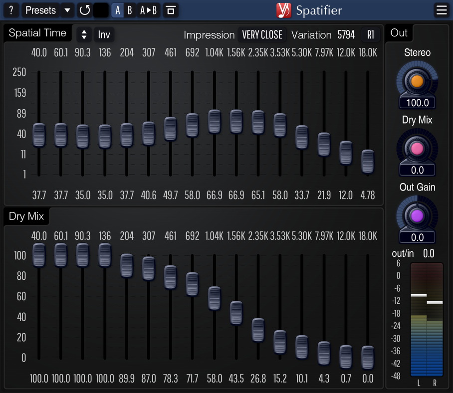This screenshot has height=393, width=453.
Task: Click the Dry Mix 7.97K band slider handle
Action: [324, 353]
